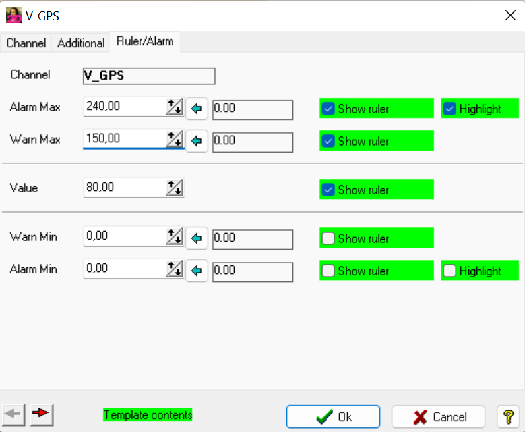Confirm settings with the Ok button
The height and width of the screenshot is (432, 525).
pyautogui.click(x=333, y=416)
